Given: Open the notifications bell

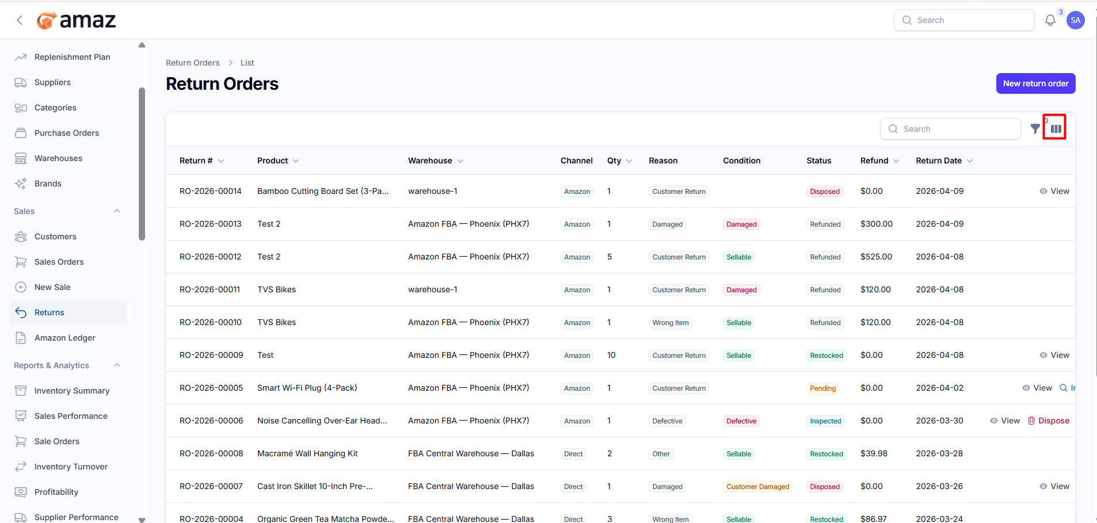Looking at the screenshot, I should (1050, 20).
